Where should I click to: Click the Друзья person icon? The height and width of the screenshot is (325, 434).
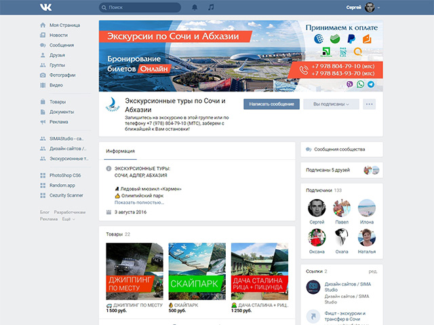[x=43, y=55]
